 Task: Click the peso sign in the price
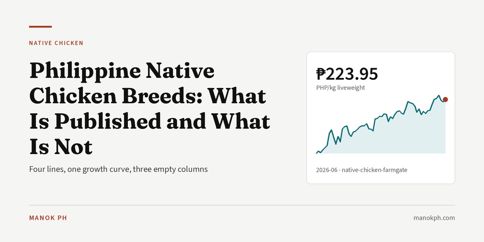(x=321, y=74)
